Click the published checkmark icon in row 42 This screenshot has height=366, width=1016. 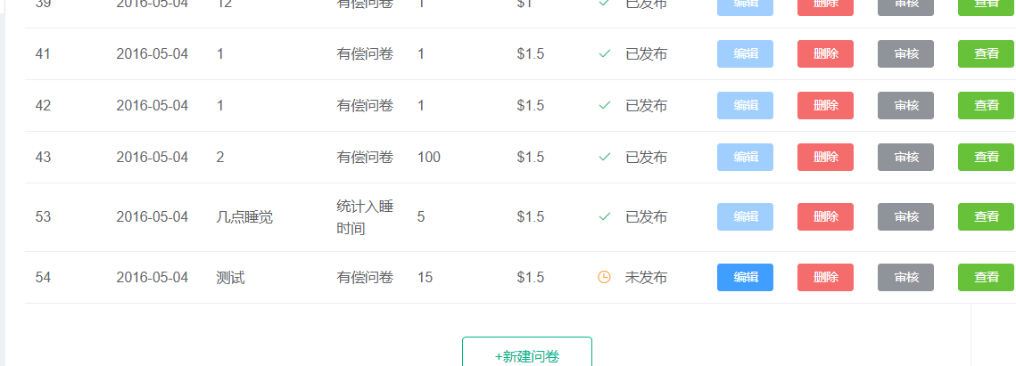605,106
